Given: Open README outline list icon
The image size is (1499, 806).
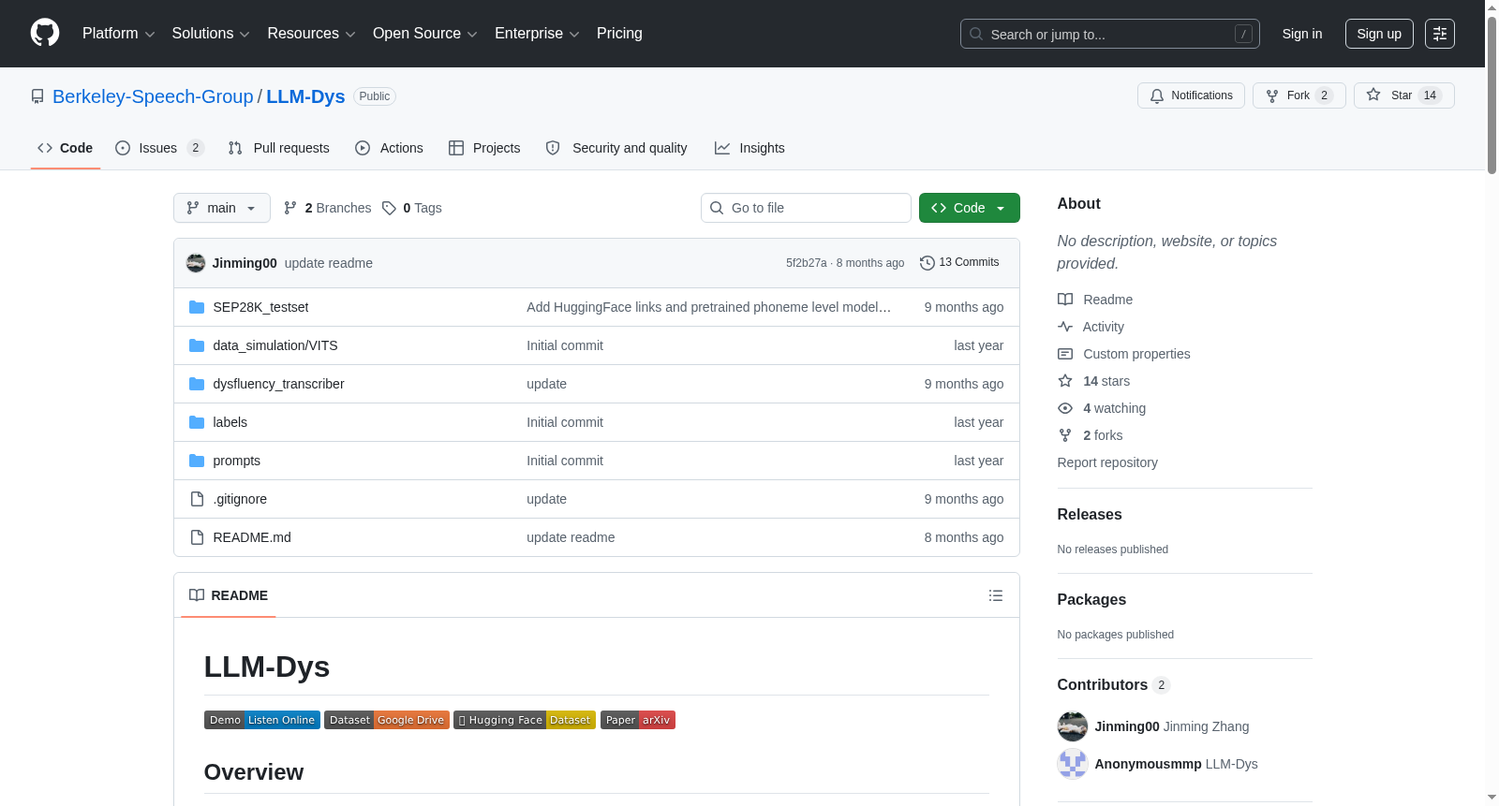Looking at the screenshot, I should 996,595.
